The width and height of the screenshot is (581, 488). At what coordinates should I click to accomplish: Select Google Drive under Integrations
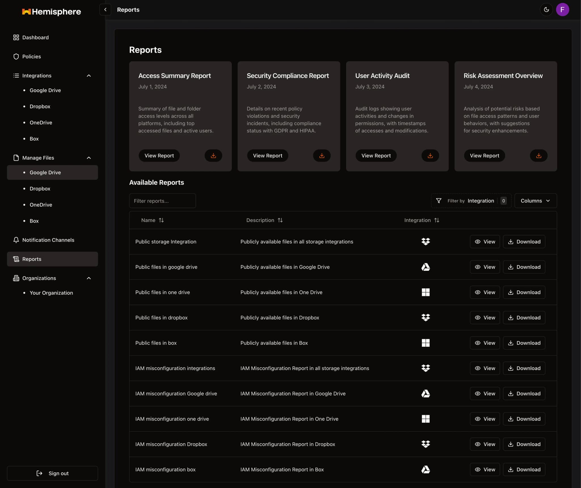coord(52,90)
